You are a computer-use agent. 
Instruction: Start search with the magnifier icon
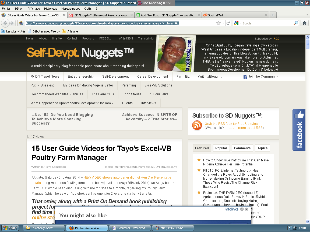point(295,23)
